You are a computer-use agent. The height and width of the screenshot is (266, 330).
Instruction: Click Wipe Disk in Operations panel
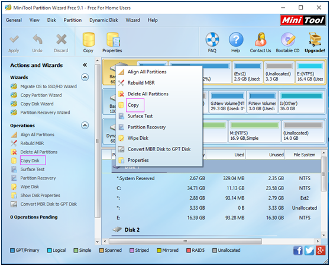tap(30, 187)
